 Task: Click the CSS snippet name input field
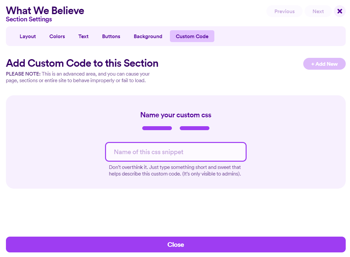point(175,152)
